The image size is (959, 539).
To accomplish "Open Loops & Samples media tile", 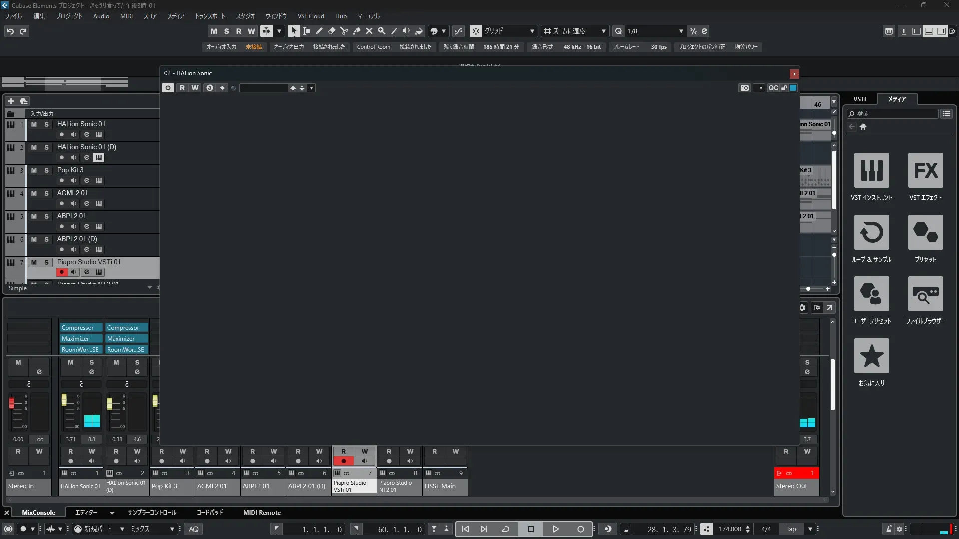I will click(871, 232).
